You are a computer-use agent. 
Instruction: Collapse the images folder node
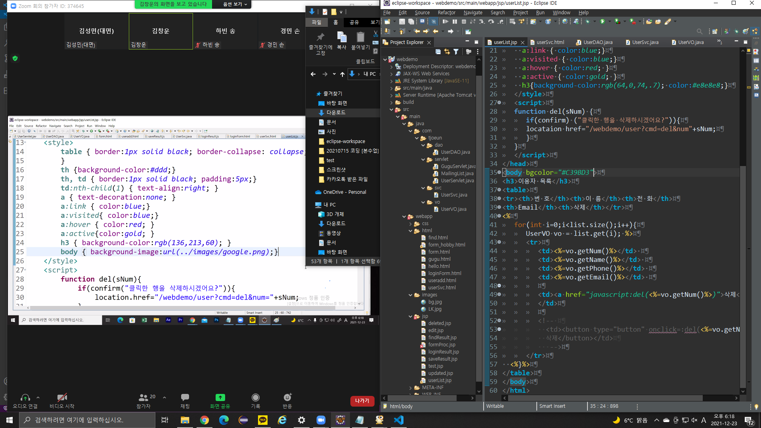[411, 295]
